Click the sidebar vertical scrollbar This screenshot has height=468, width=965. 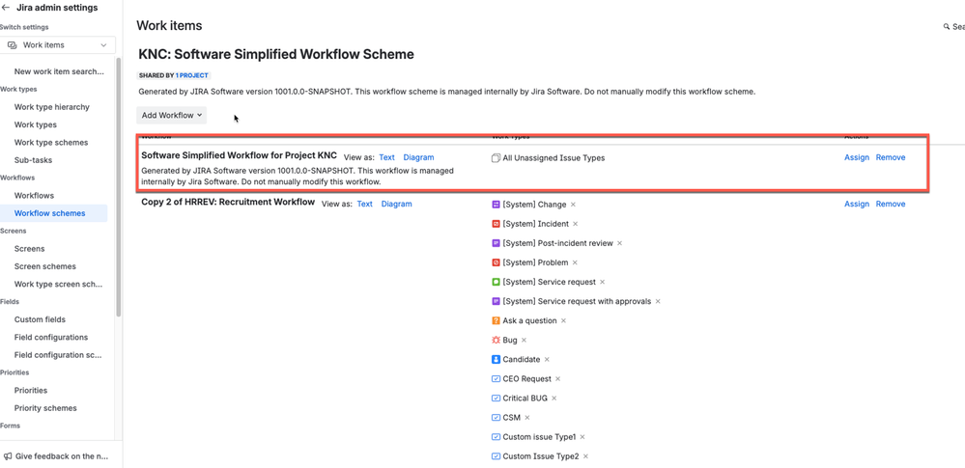tap(119, 187)
